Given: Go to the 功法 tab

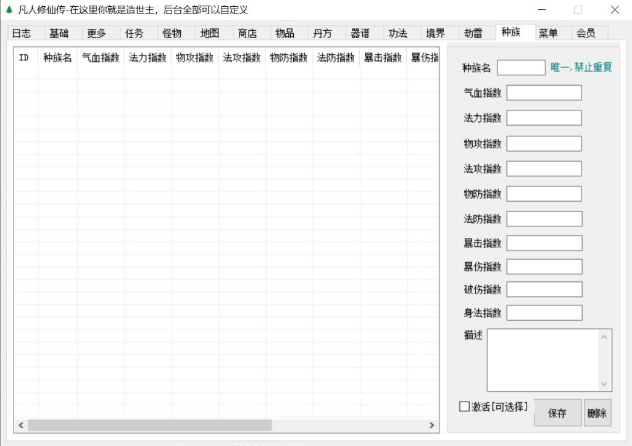Looking at the screenshot, I should point(398,33).
